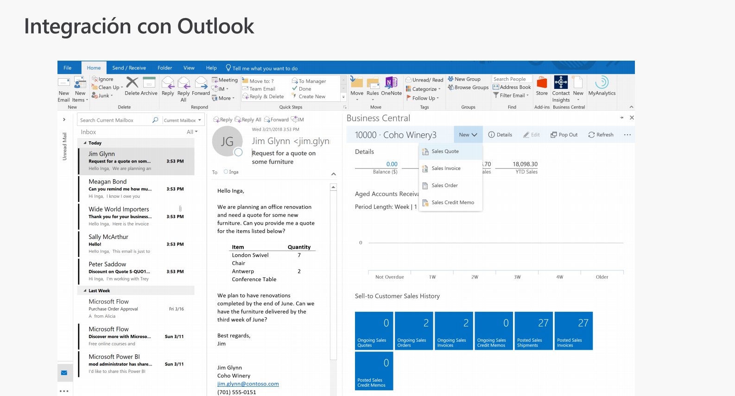
Task: Switch to the Send / Receive tab
Action: 129,68
